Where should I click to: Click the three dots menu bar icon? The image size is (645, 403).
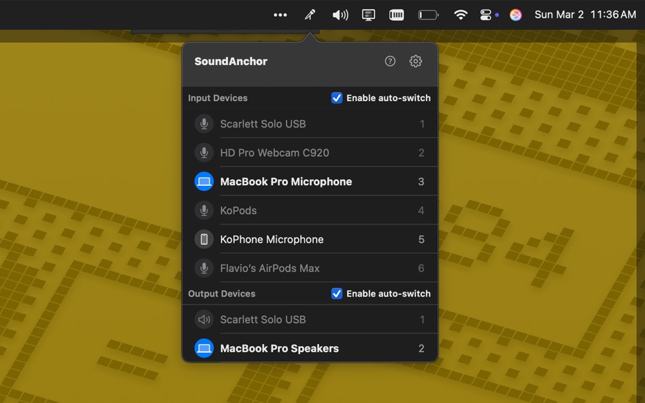point(280,15)
